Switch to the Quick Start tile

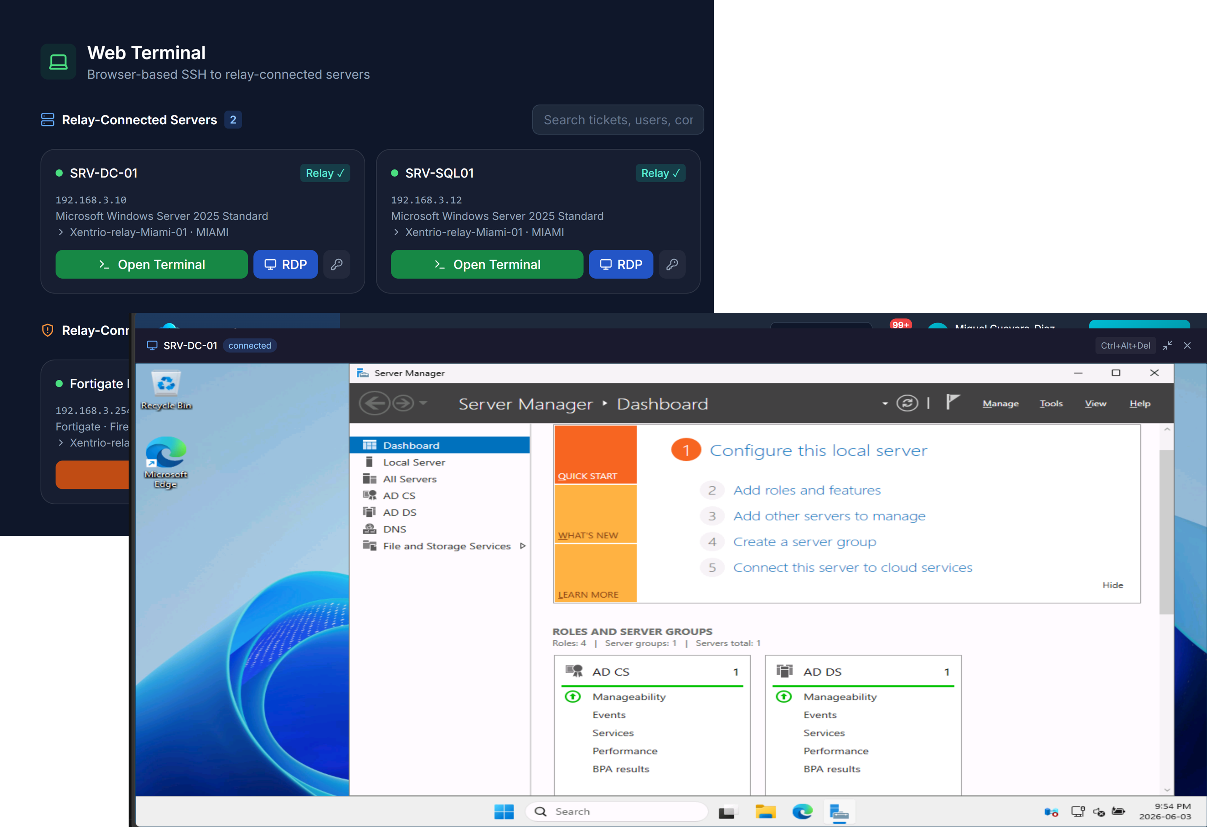pyautogui.click(x=595, y=455)
